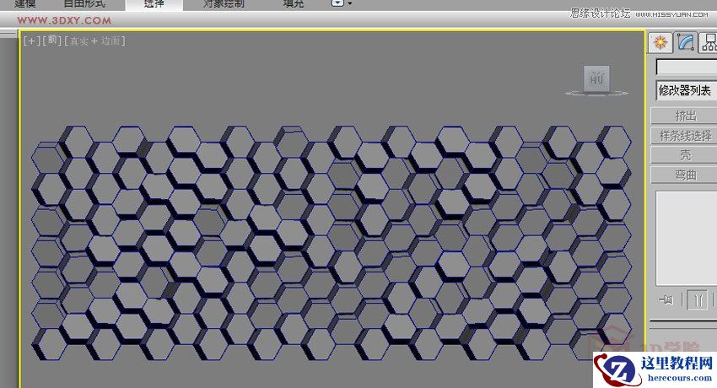The image size is (717, 388).
Task: Switch to the 对象绘制 ribbon tab
Action: pyautogui.click(x=224, y=4)
